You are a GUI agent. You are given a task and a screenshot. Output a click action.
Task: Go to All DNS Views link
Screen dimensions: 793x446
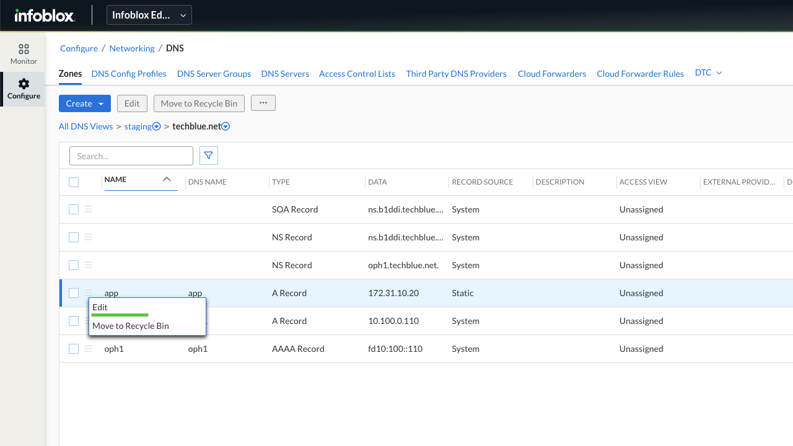coord(85,126)
